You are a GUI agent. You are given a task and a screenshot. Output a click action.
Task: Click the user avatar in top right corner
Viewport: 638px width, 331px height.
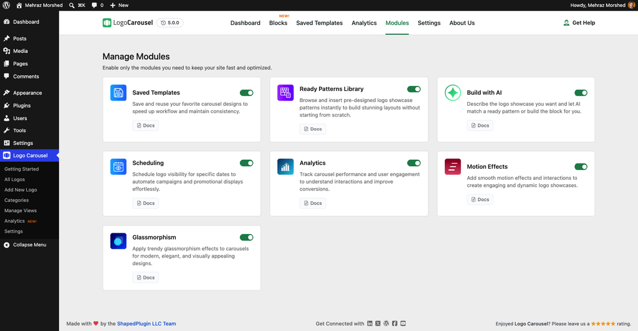click(632, 5)
